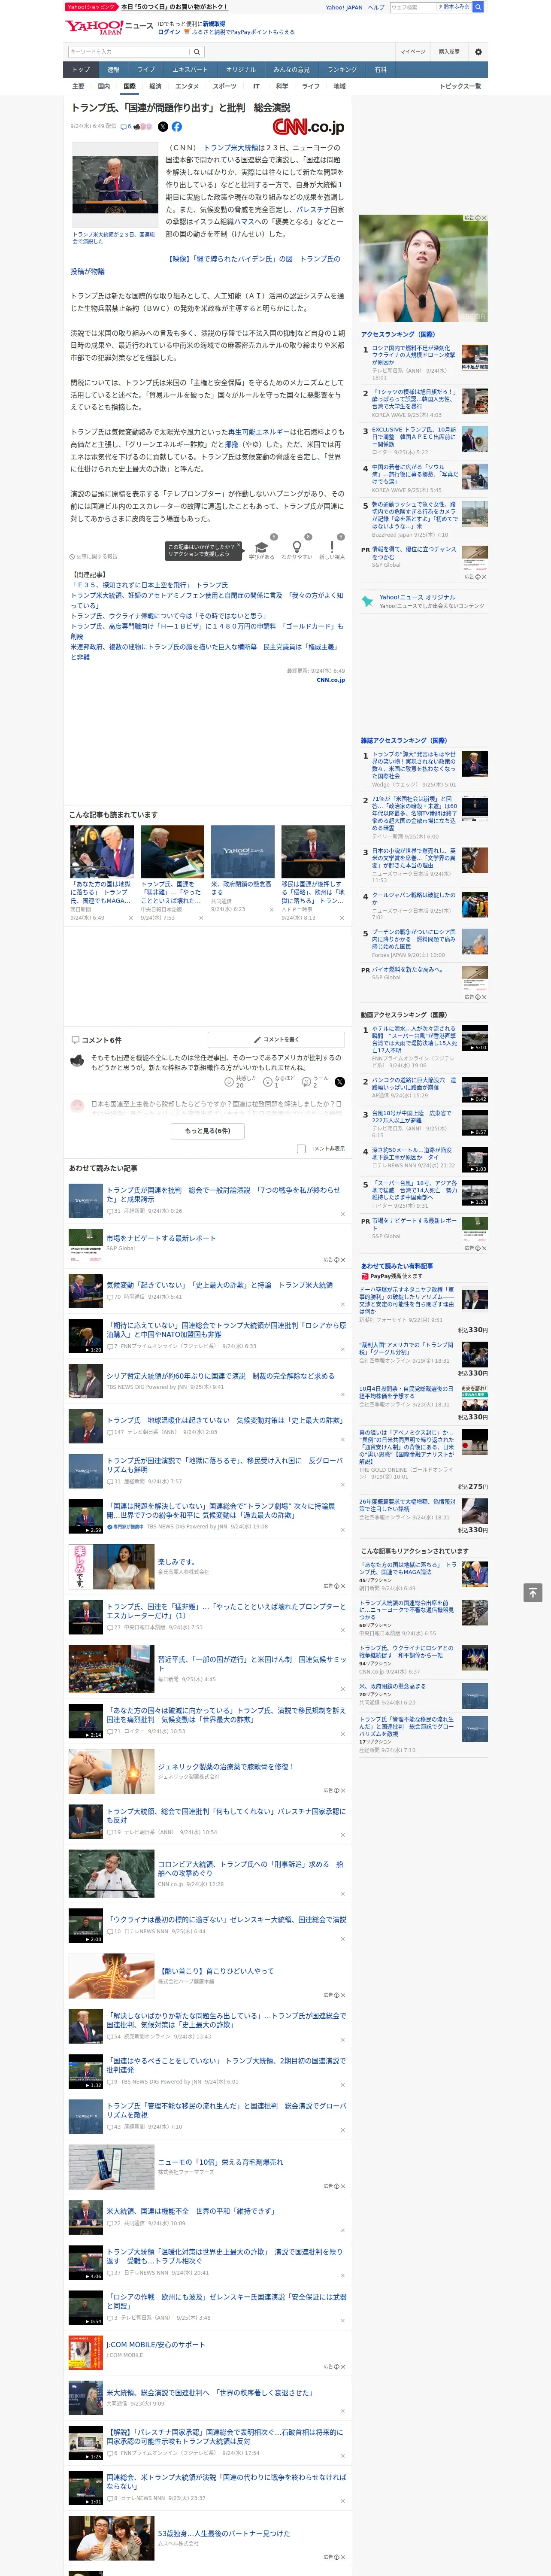
Task: Toggle the コメント非表示 checkbox
Action: pyautogui.click(x=301, y=1149)
